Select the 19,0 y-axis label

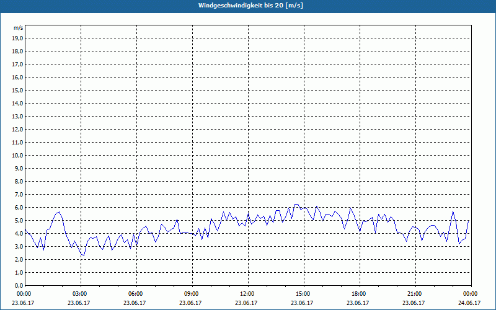click(17, 38)
